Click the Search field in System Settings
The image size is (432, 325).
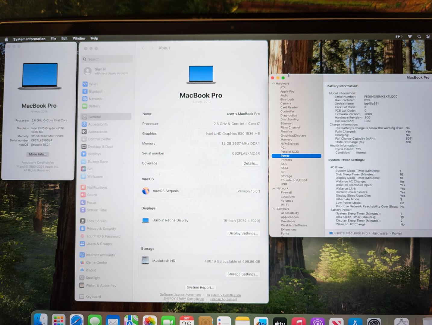[107, 59]
